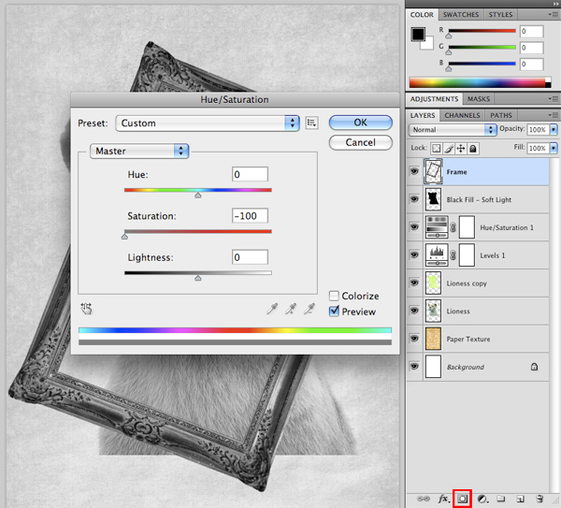
Task: Click the link layers icon
Action: coord(424,499)
